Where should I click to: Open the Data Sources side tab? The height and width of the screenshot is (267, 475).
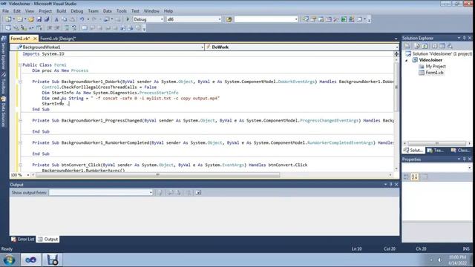[x=4, y=111]
